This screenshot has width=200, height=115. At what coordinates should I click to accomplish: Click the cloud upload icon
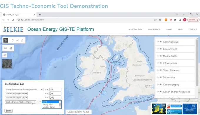coord(5,55)
